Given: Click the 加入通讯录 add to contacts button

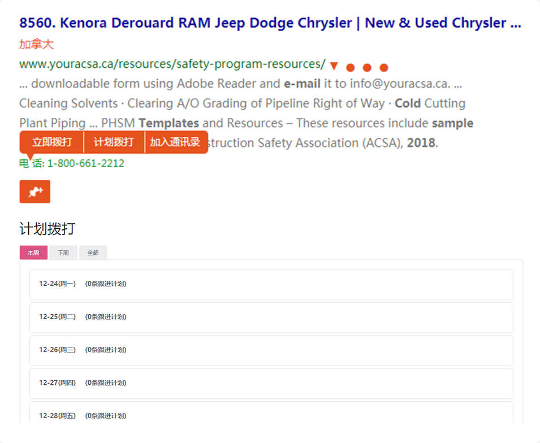Looking at the screenshot, I should (176, 142).
